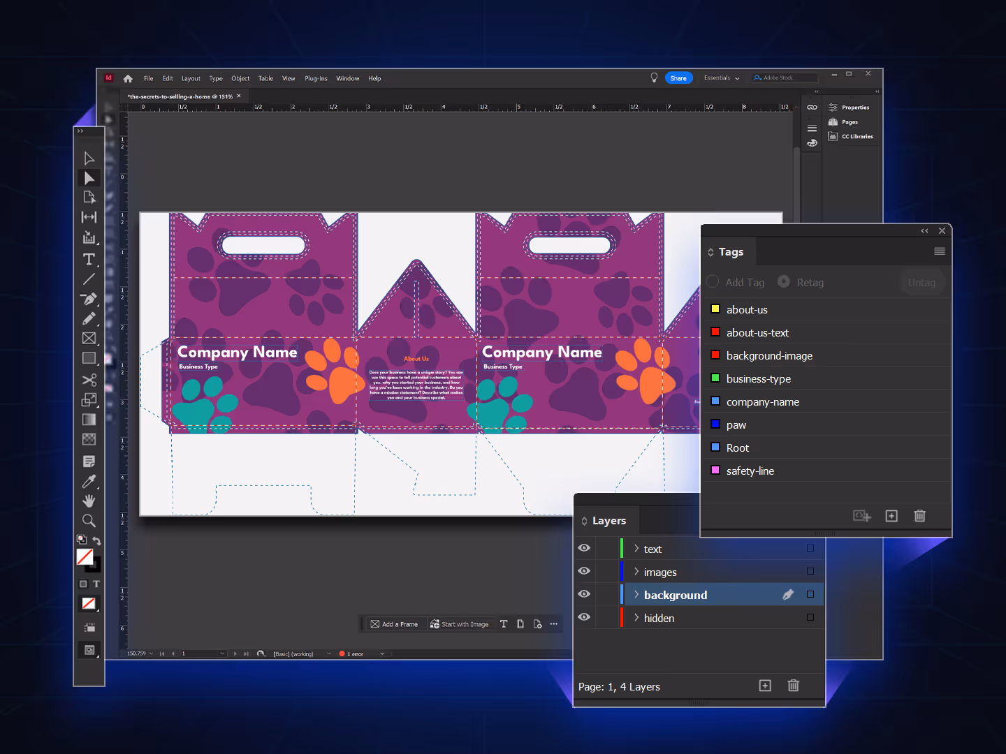Open the Essentials workspace dropdown

[x=721, y=77]
